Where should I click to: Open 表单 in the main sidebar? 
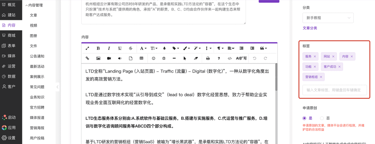[11, 46]
